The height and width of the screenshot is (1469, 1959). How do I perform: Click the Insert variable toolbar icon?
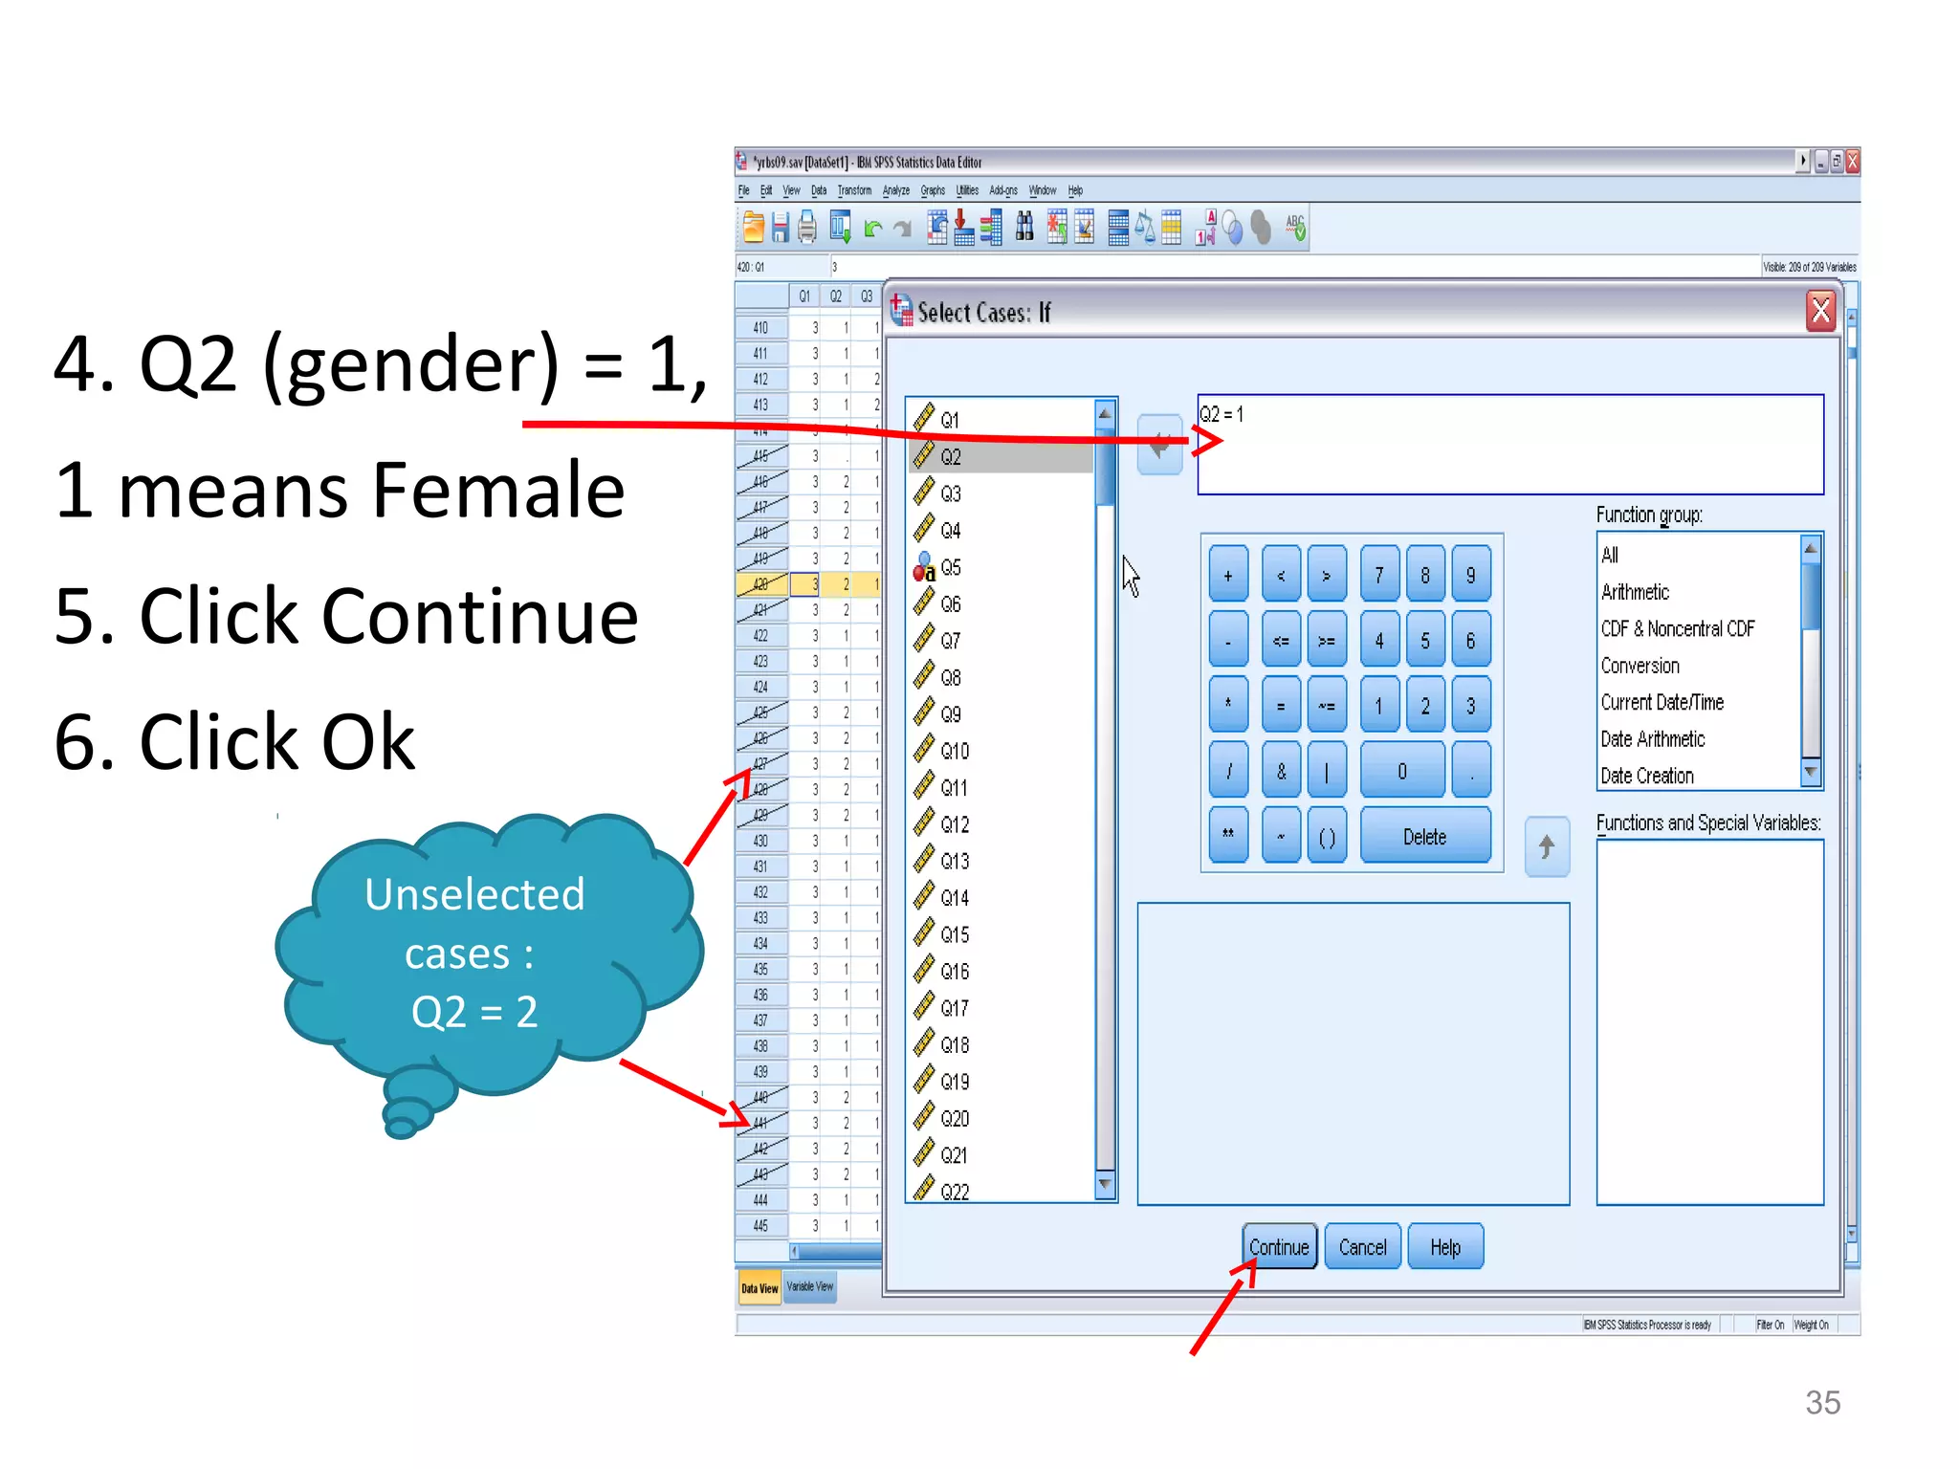coord(1085,227)
